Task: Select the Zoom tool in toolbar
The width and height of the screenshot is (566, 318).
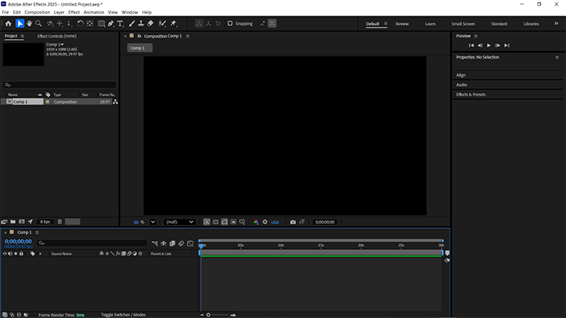Action: point(38,23)
